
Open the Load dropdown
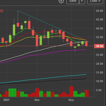[x=95, y=2]
